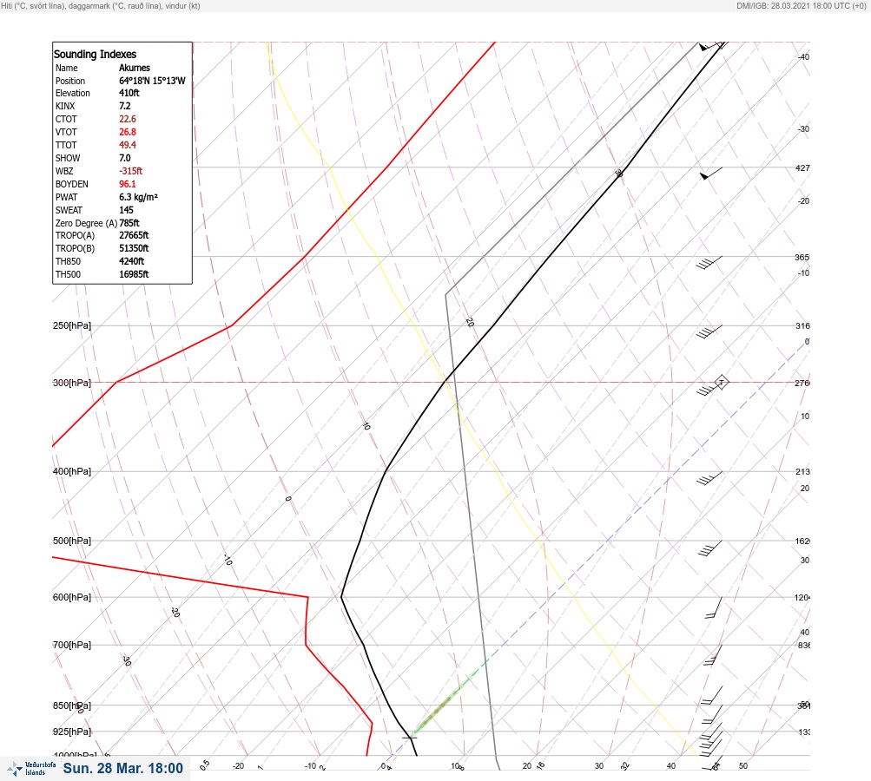871x781 pixels.
Task: Click the header legend text 'Hiti (°C, svört lína)...'
Action: 101,6
